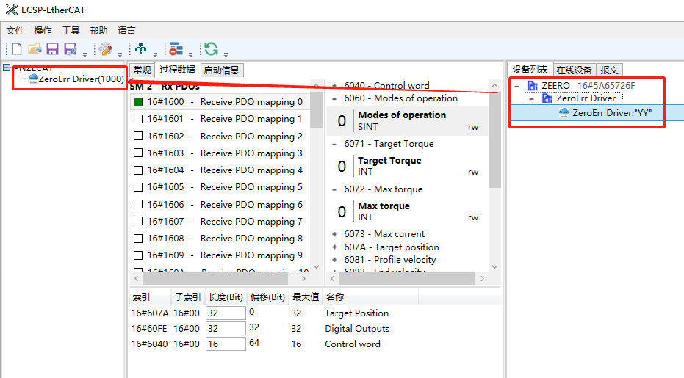This screenshot has height=378, width=684.
Task: Open toolbar overflow arrow after remove-node icon
Action: (190, 54)
